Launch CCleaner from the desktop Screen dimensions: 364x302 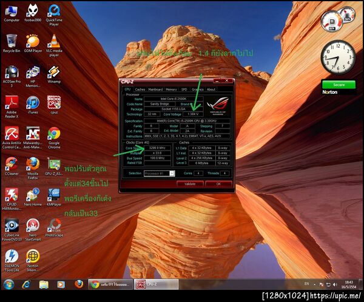coord(12,166)
